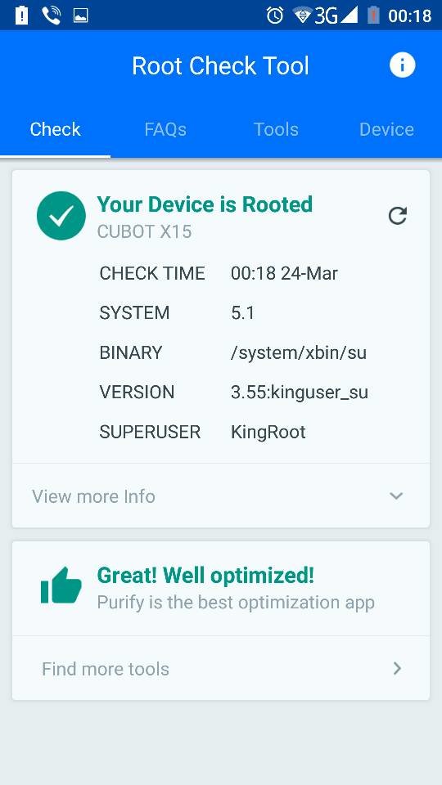Screen dimensions: 442x785
Task: Tap the battery icon in status bar
Action: [x=373, y=16]
